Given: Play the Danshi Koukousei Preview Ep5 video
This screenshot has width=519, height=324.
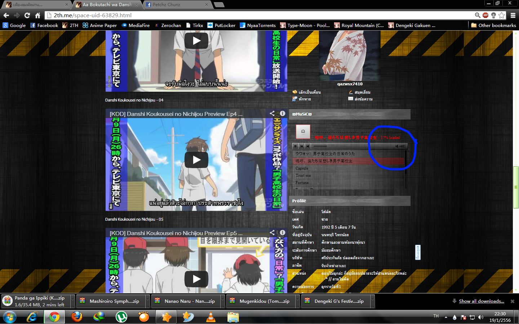Looking at the screenshot, I should click(196, 279).
